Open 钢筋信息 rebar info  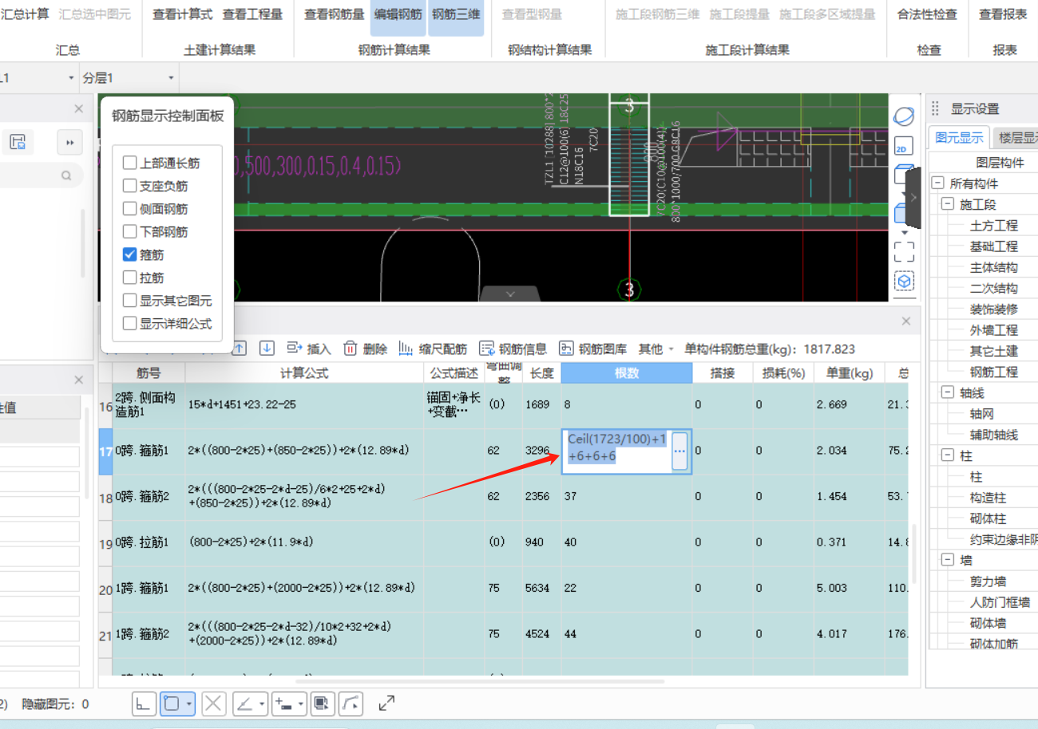[x=513, y=349]
